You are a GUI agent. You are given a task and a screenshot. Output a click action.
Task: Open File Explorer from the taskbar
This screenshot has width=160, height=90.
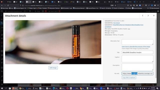pos(62,88)
